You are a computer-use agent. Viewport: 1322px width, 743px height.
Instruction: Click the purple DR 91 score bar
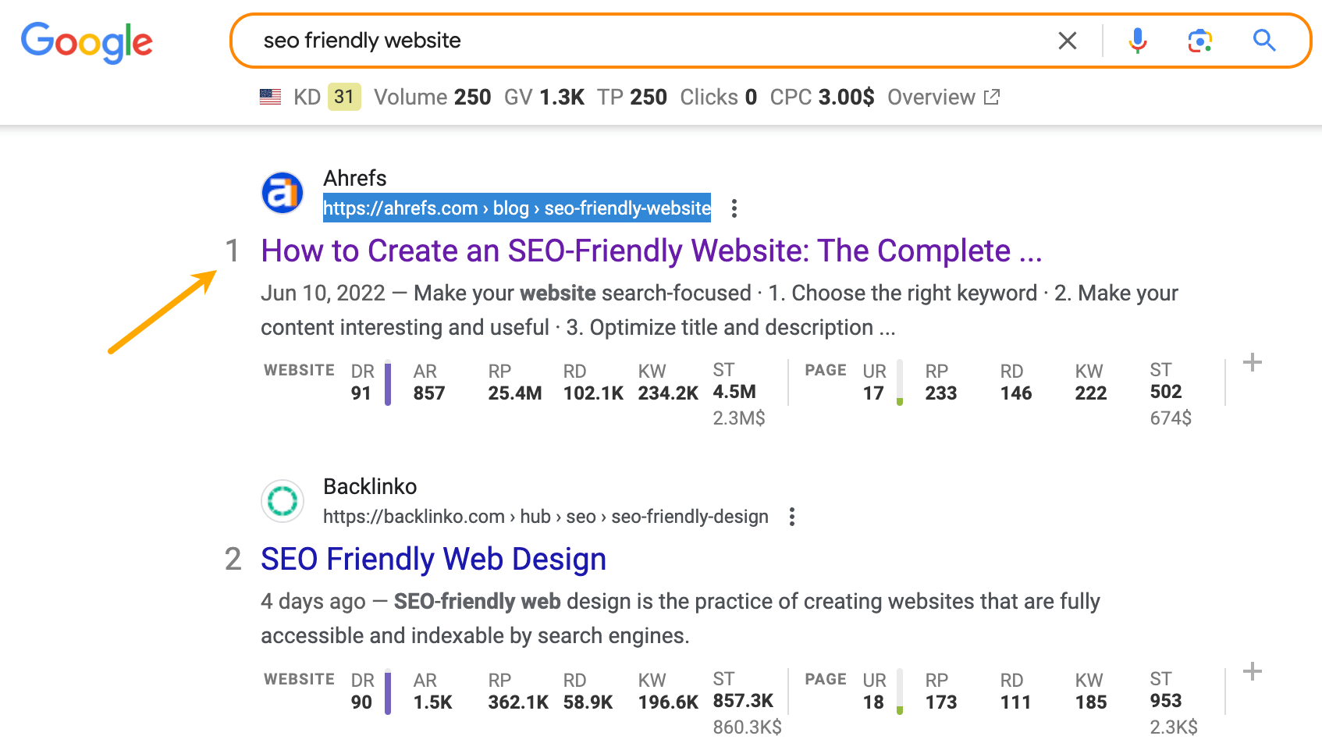[388, 382]
